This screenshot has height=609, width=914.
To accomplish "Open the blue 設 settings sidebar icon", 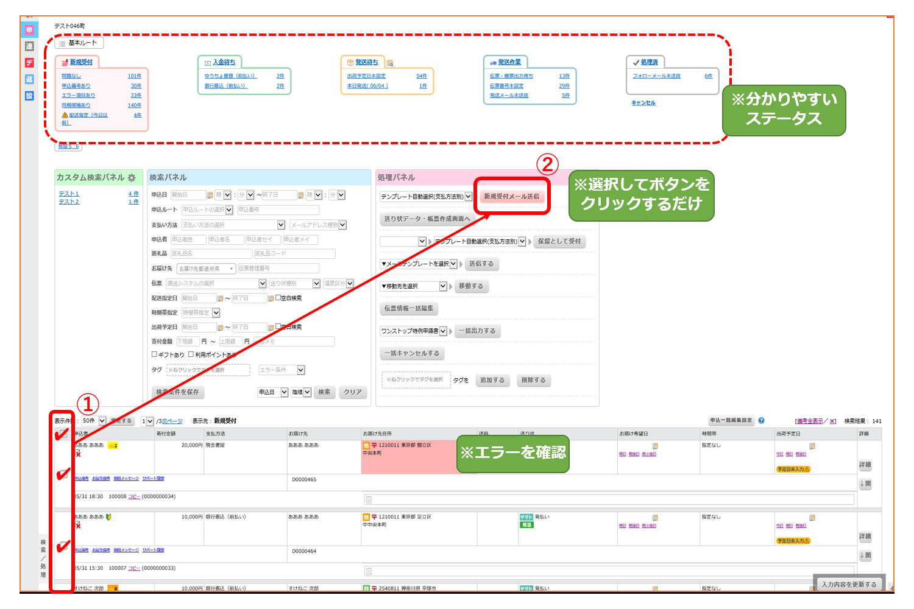I will [29, 96].
